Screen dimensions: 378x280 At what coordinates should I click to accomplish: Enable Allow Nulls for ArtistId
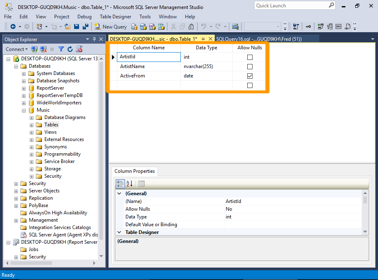coord(250,57)
